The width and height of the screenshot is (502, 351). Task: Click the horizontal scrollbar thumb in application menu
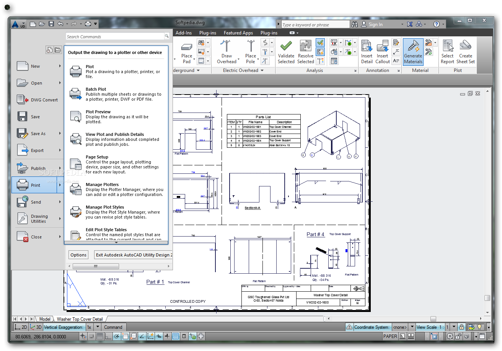(x=96, y=266)
